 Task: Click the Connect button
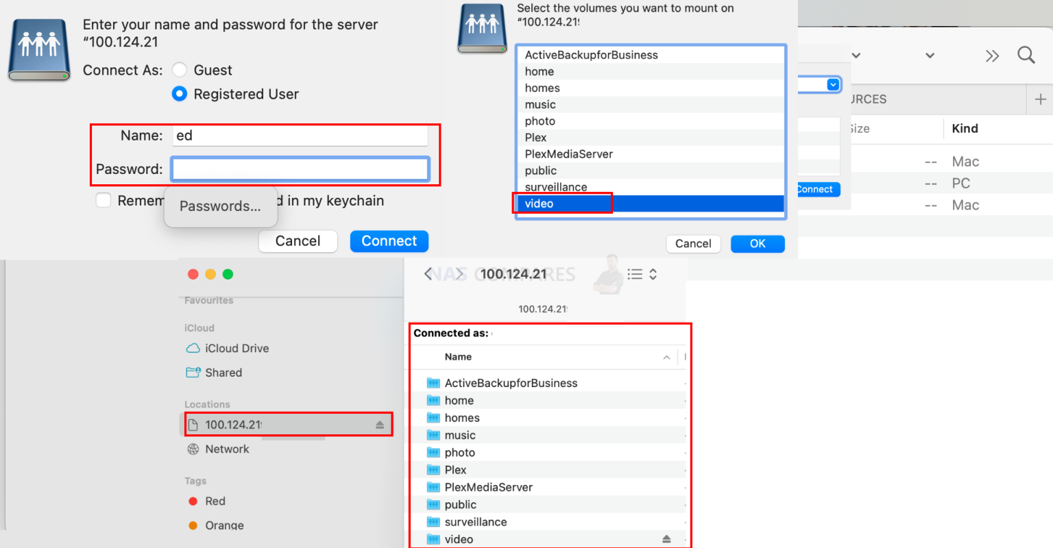(x=389, y=240)
